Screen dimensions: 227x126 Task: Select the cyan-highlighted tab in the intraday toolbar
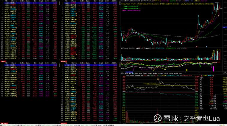[x=133, y=74]
